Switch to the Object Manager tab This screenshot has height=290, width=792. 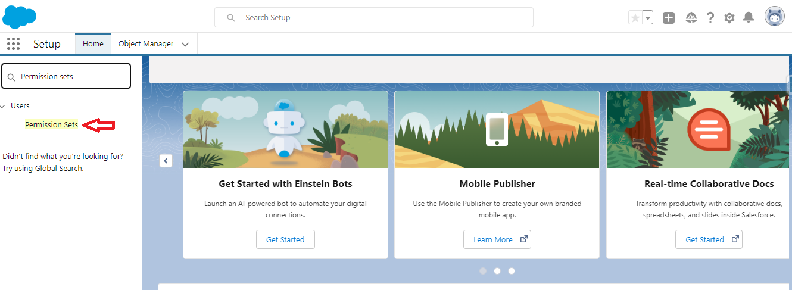tap(146, 43)
